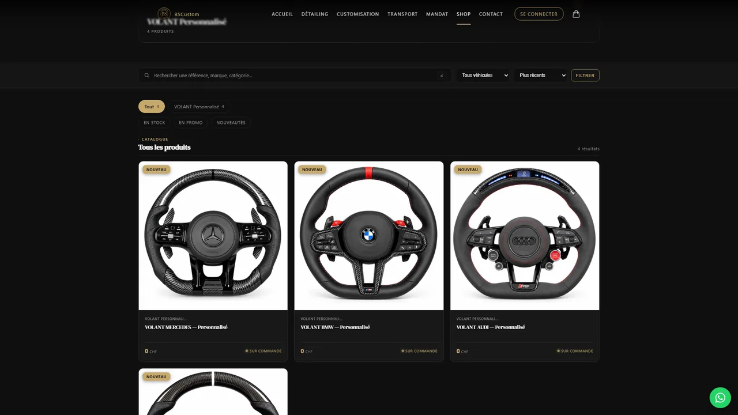Open the TRANSPORT menu item

[402, 14]
